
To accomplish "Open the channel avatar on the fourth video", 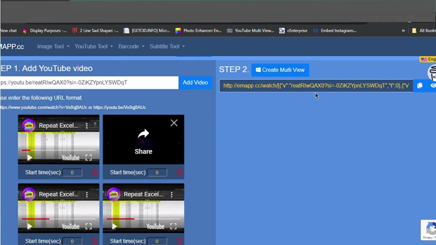I will click(x=113, y=194).
